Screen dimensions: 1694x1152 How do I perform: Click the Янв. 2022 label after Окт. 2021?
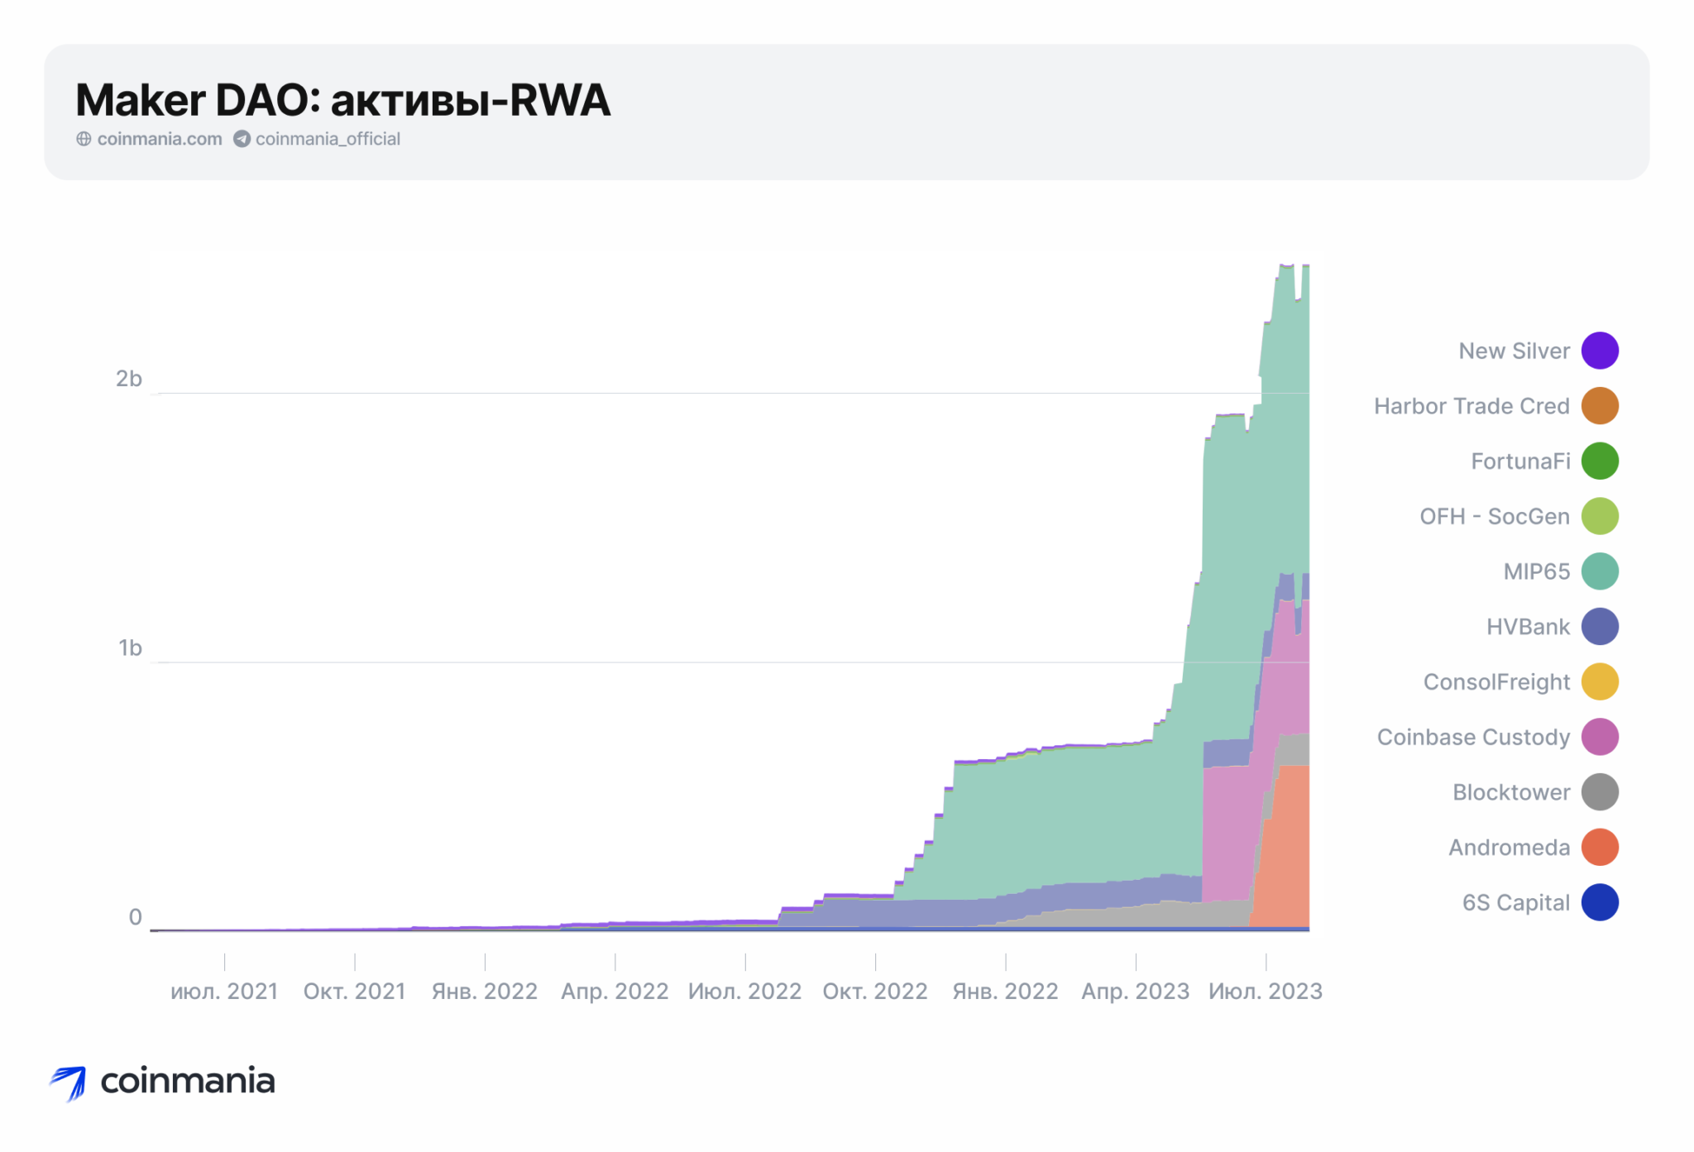pos(485,992)
